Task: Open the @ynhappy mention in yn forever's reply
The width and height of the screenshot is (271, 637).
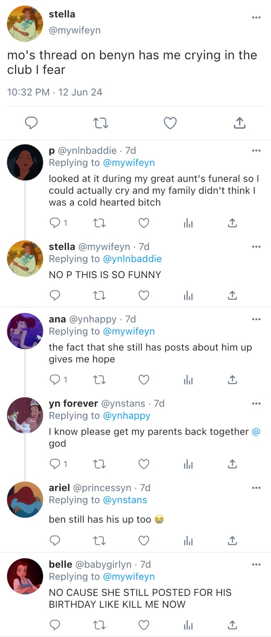Action: coord(127,416)
